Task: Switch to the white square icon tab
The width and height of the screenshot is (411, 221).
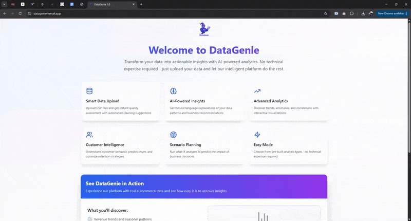Action: [x=23, y=4]
